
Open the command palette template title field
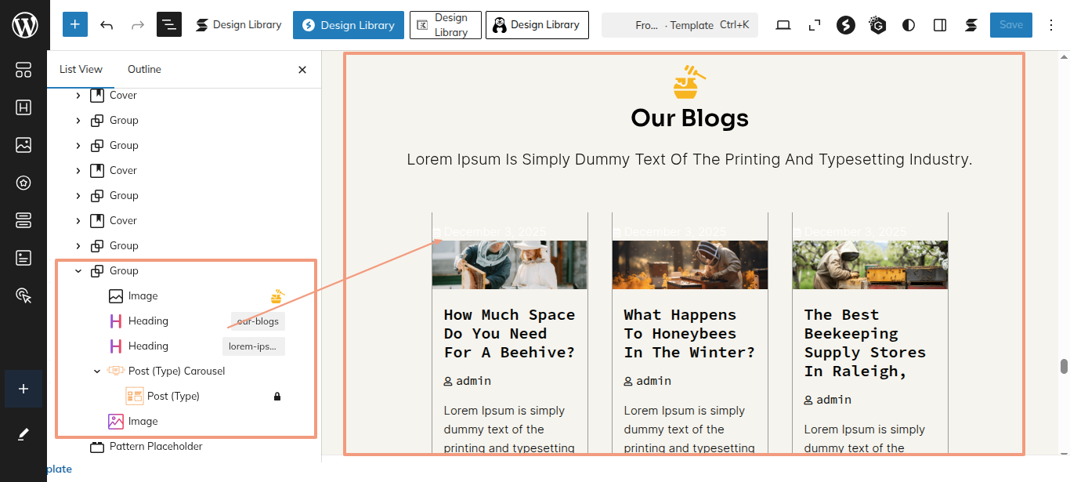tap(679, 25)
